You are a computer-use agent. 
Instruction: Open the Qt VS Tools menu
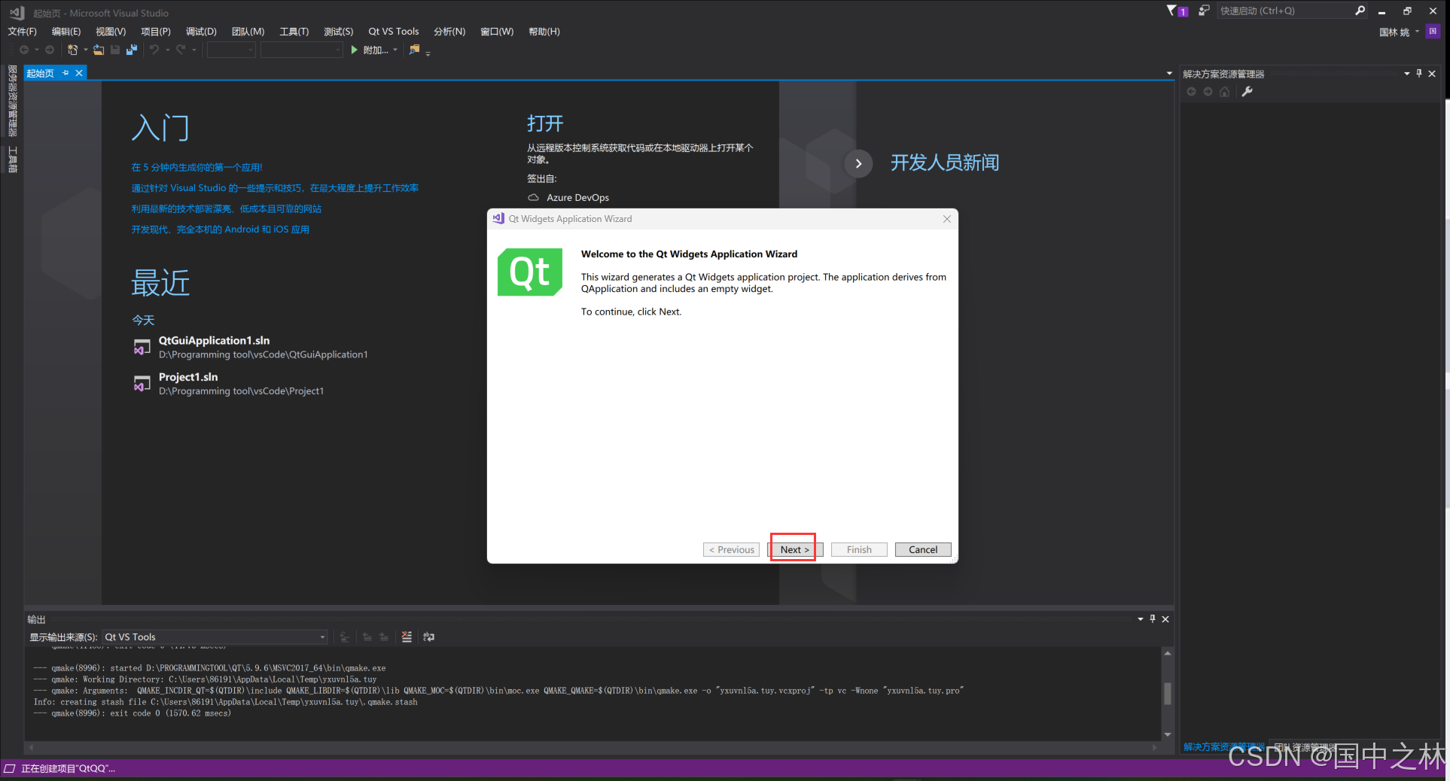point(394,32)
